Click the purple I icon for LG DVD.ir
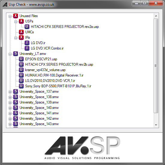 point(27,43)
